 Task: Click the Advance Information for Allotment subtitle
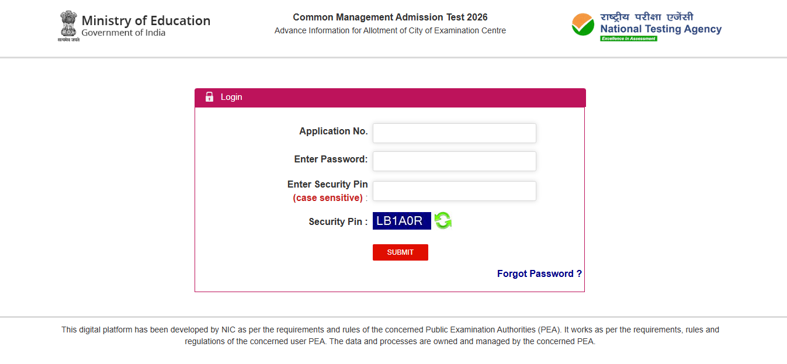[390, 30]
